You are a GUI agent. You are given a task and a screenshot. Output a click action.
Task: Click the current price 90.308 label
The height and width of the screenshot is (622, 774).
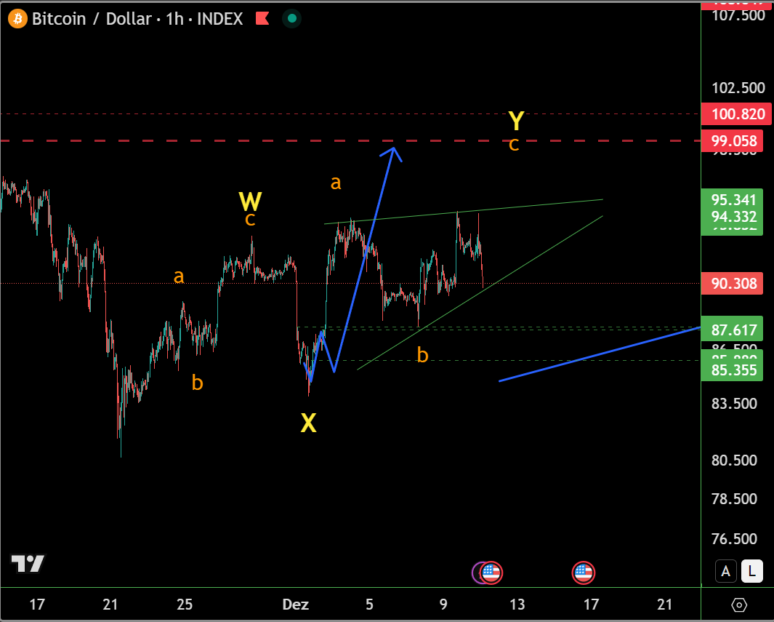[x=733, y=284]
